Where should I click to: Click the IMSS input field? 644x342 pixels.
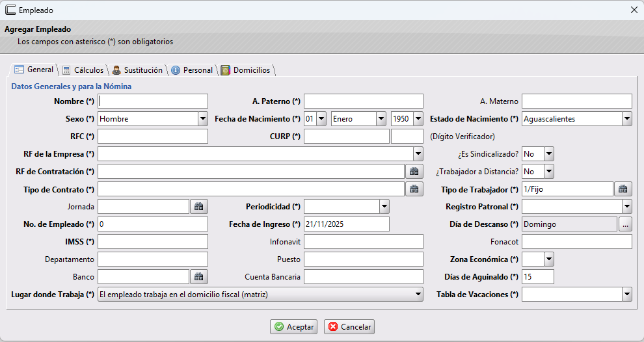[153, 242]
